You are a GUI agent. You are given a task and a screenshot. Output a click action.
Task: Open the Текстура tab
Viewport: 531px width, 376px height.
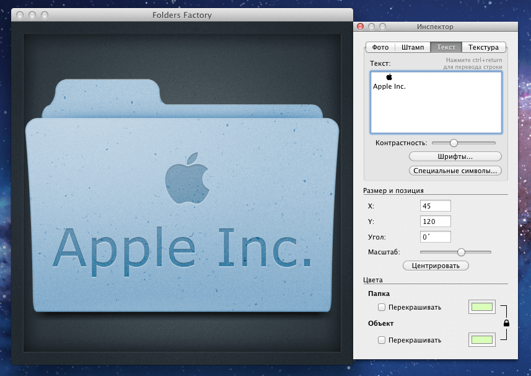coord(483,47)
